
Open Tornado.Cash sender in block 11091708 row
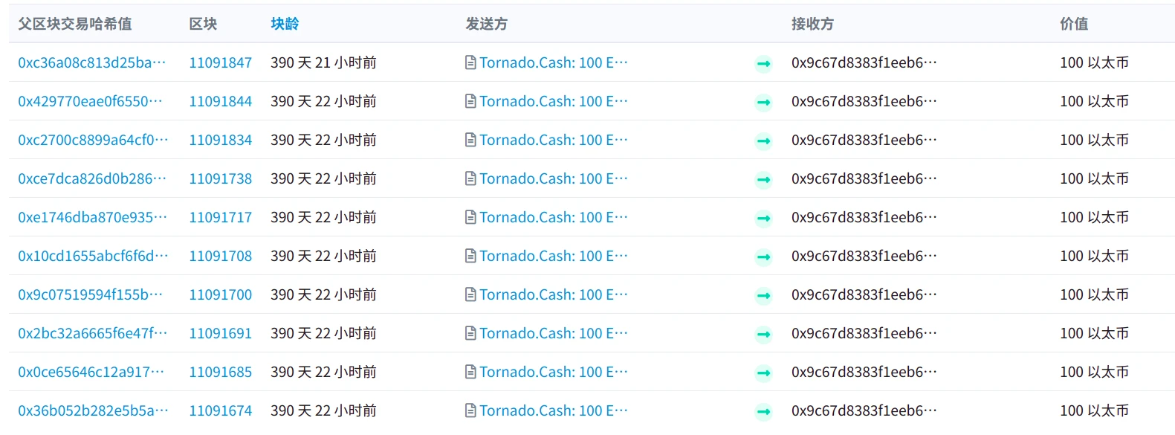click(x=554, y=256)
